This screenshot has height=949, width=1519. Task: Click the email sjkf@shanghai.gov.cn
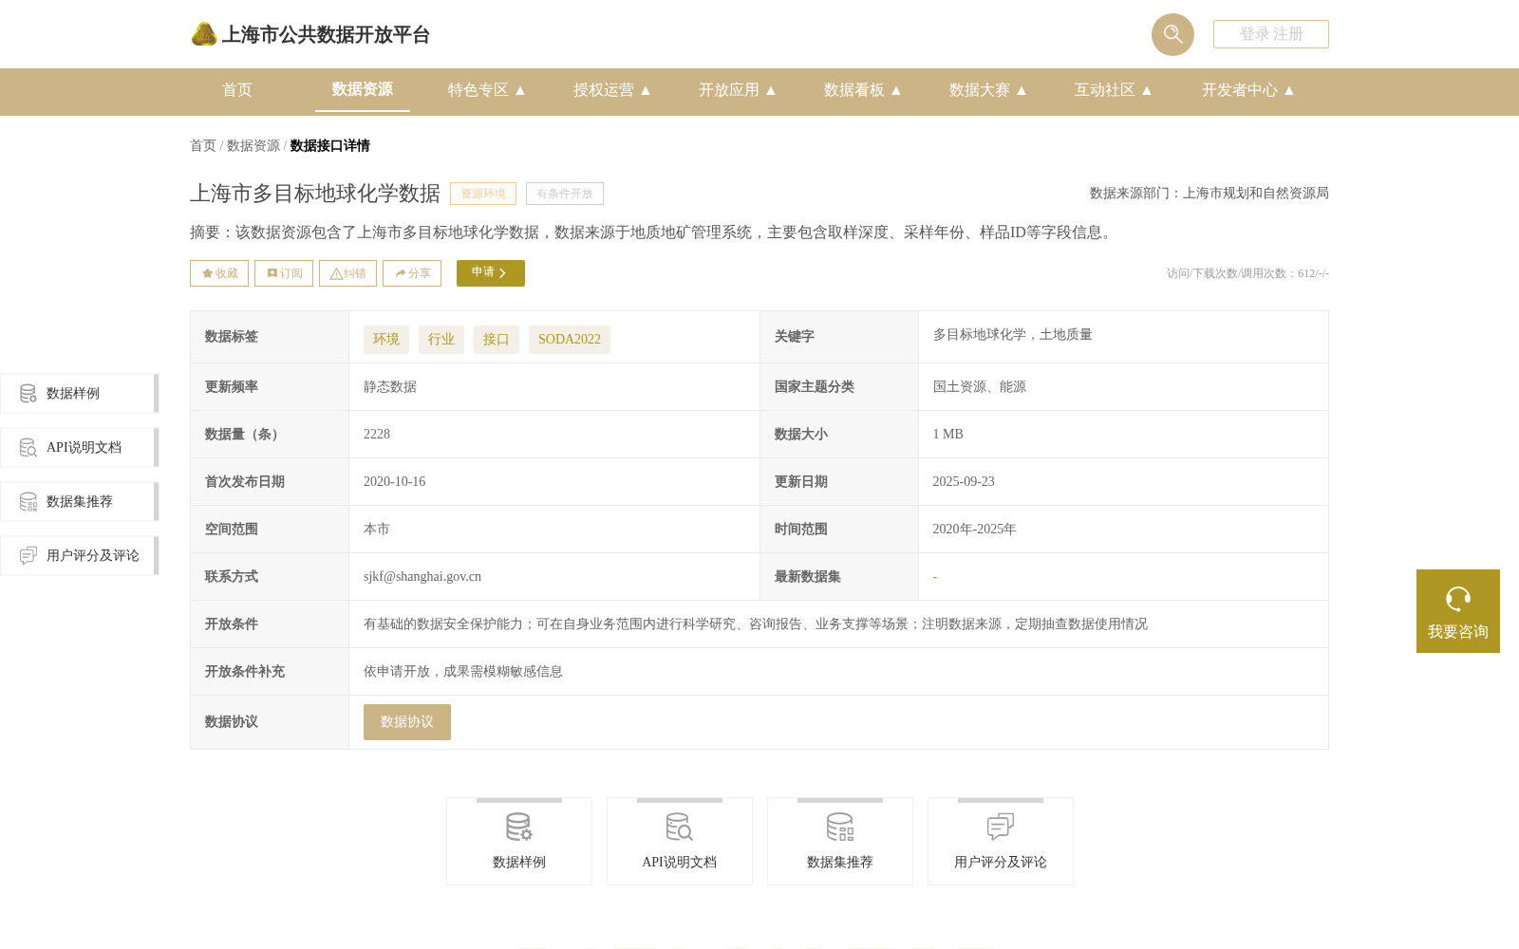422,577
